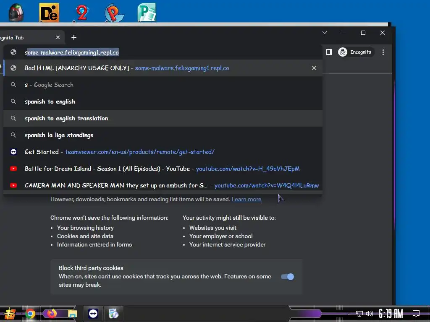The image size is (430, 322).
Task: Remove the Bad HTML suggestion with X
Action: coord(314,68)
